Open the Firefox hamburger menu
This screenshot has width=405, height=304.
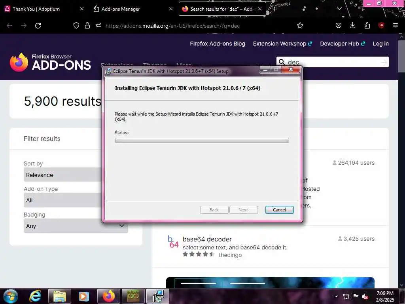[396, 25]
